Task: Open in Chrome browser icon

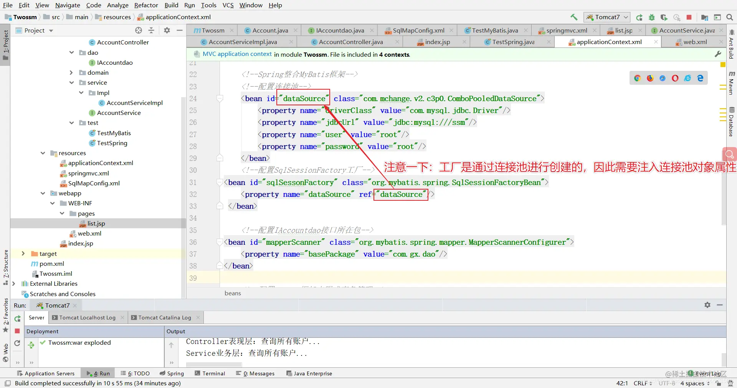Action: pyautogui.click(x=638, y=78)
